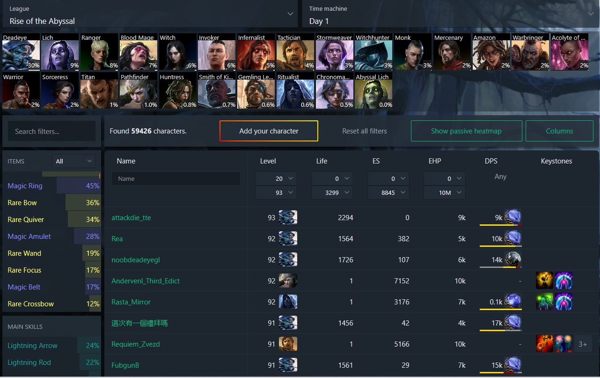The width and height of the screenshot is (600, 378).
Task: Filter by the Ritualist class portrait
Action: pos(295,91)
